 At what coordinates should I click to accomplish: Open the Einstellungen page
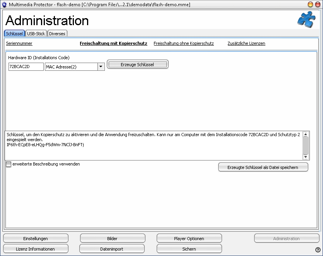click(36, 239)
